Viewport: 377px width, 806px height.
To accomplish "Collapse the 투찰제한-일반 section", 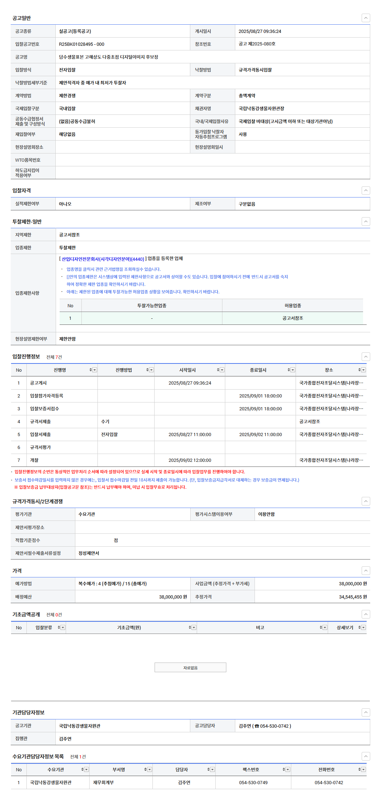I will (366, 221).
